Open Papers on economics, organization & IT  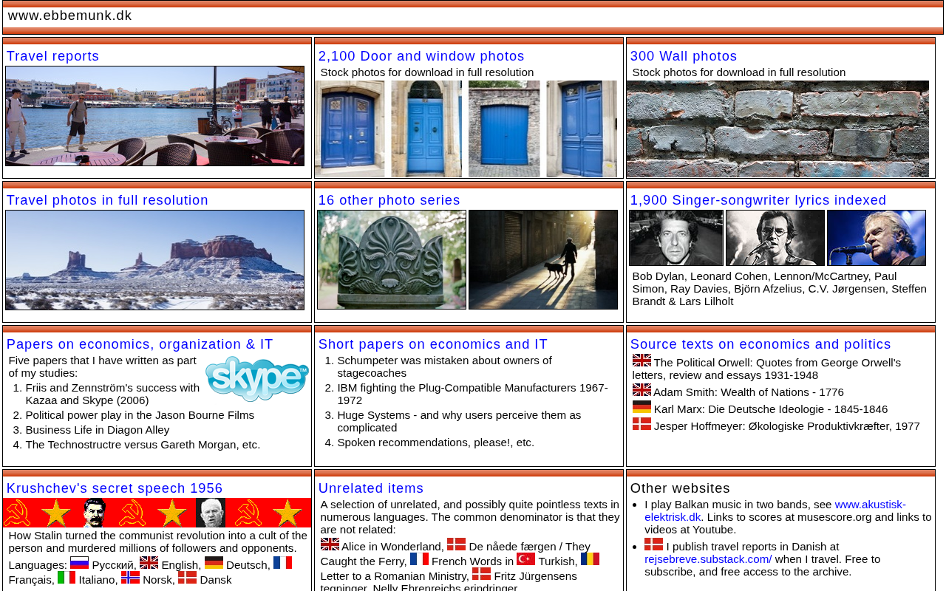[x=140, y=344]
